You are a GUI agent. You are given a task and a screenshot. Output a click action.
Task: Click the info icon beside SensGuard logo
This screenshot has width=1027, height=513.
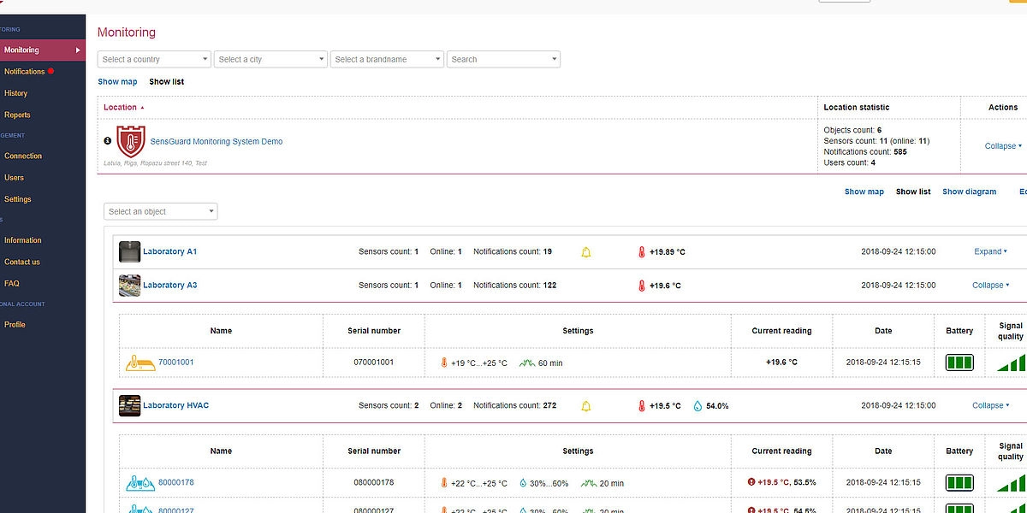[108, 141]
